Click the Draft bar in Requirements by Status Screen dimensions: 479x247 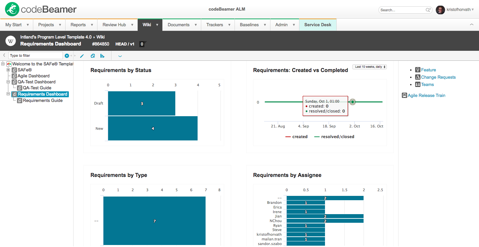point(142,104)
